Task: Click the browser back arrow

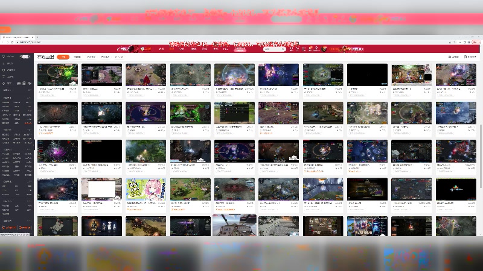Action: point(3,42)
